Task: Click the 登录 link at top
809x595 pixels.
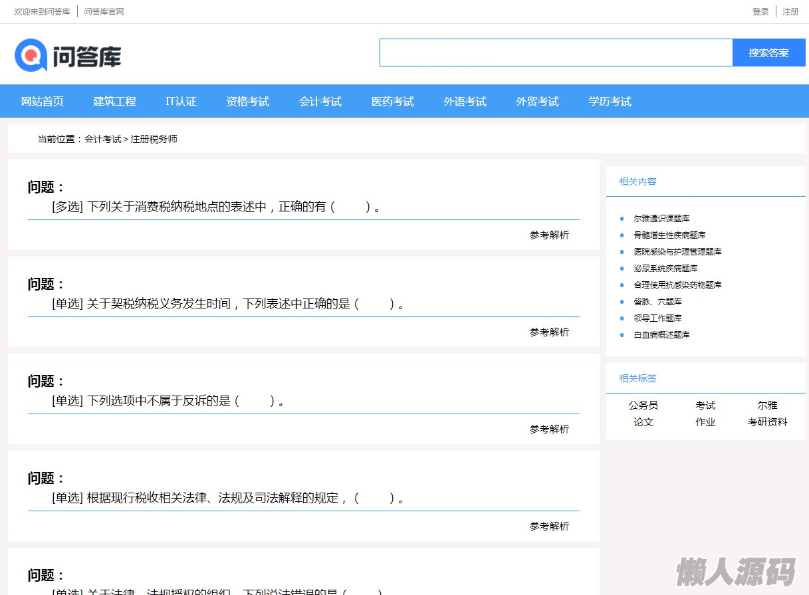Action: [x=760, y=12]
